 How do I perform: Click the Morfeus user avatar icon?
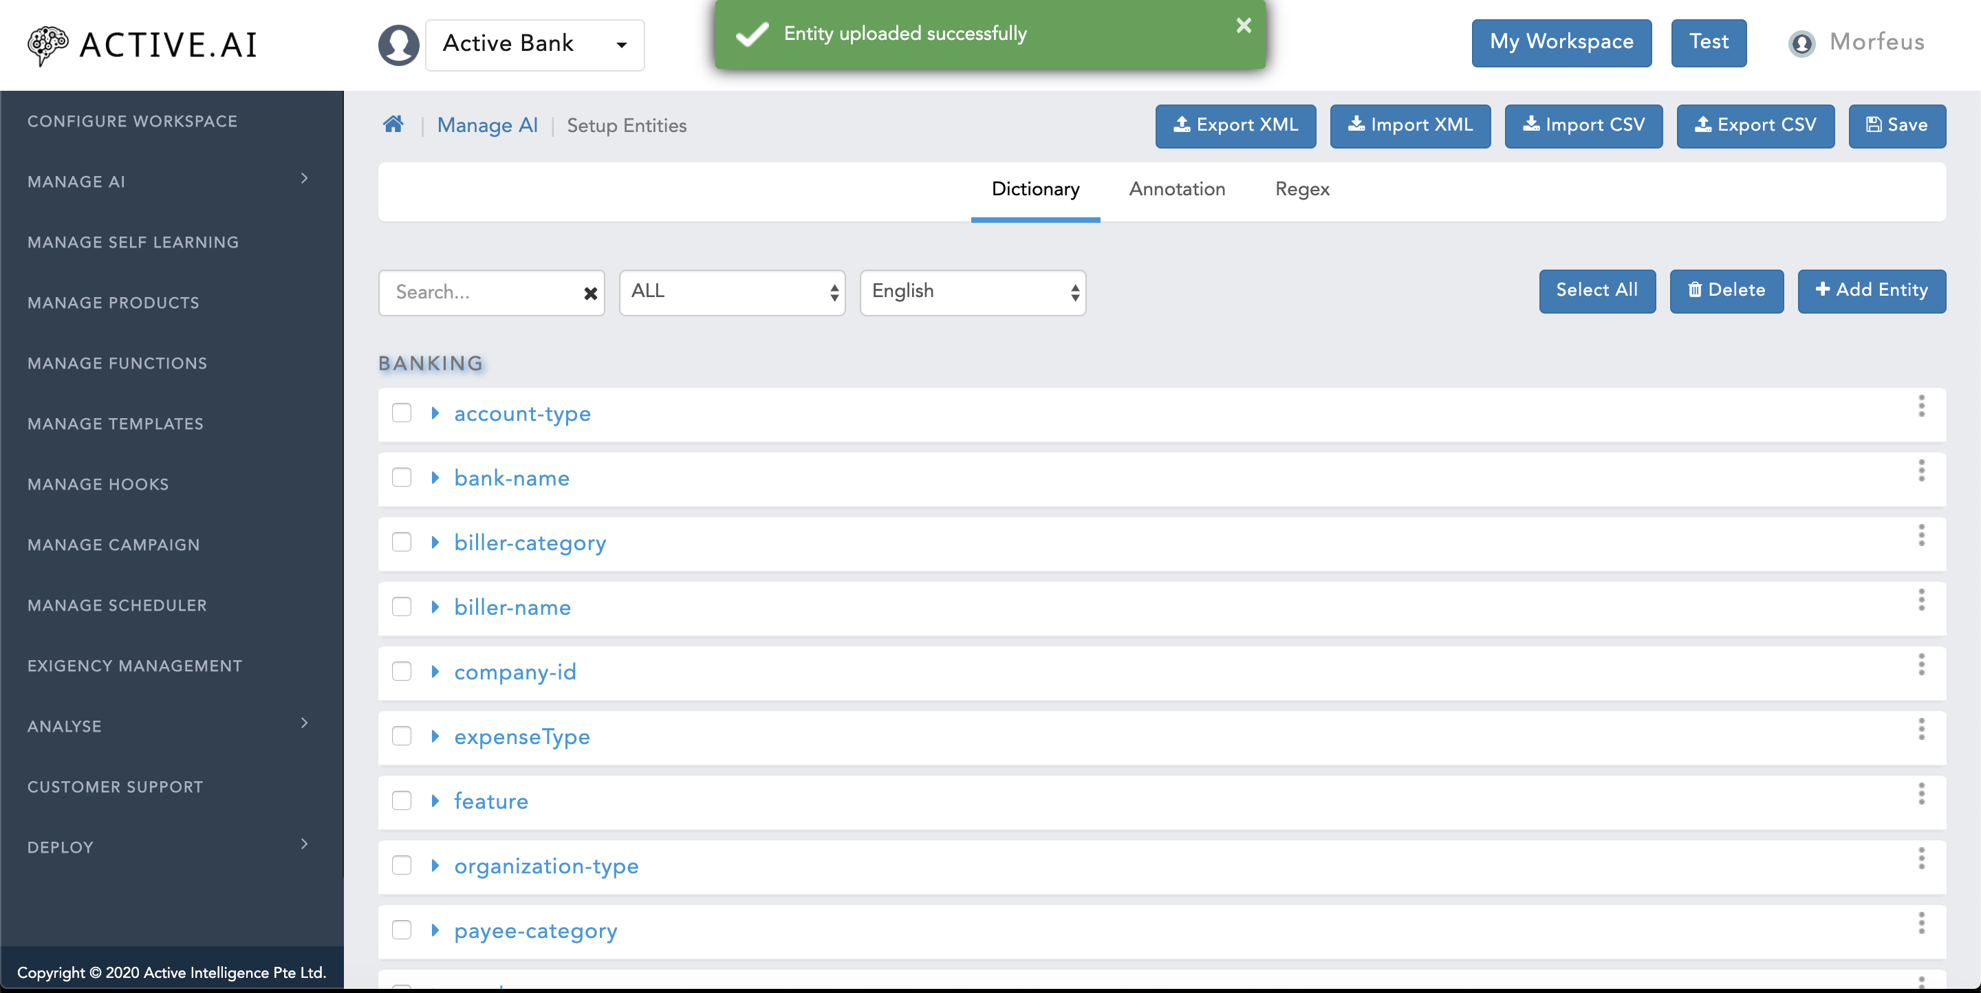tap(1801, 43)
